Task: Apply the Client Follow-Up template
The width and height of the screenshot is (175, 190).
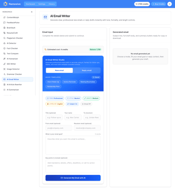Action: 53,82
